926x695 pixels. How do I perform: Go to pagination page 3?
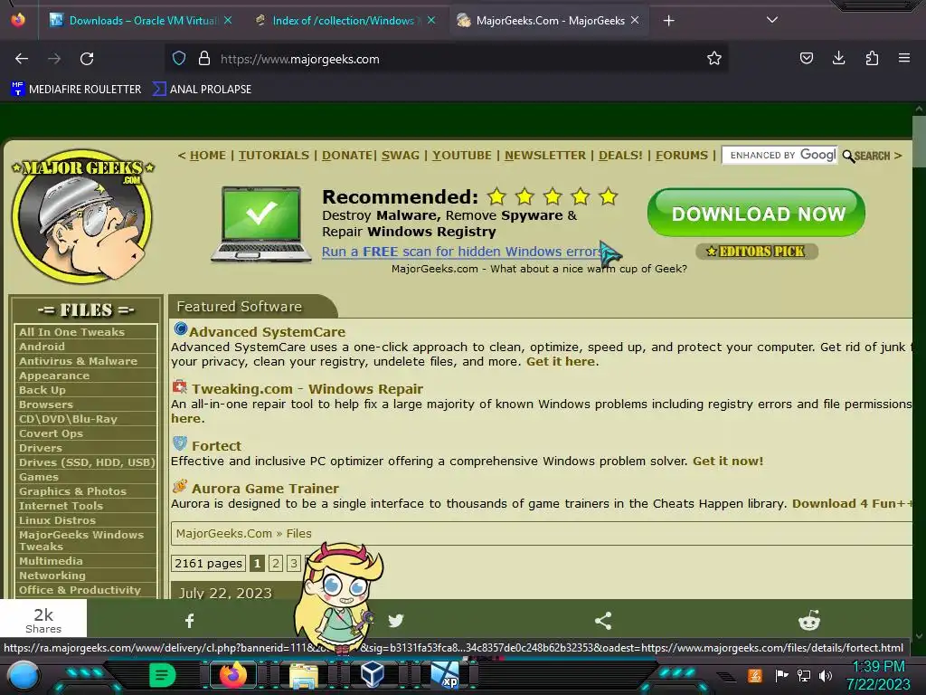coord(294,563)
